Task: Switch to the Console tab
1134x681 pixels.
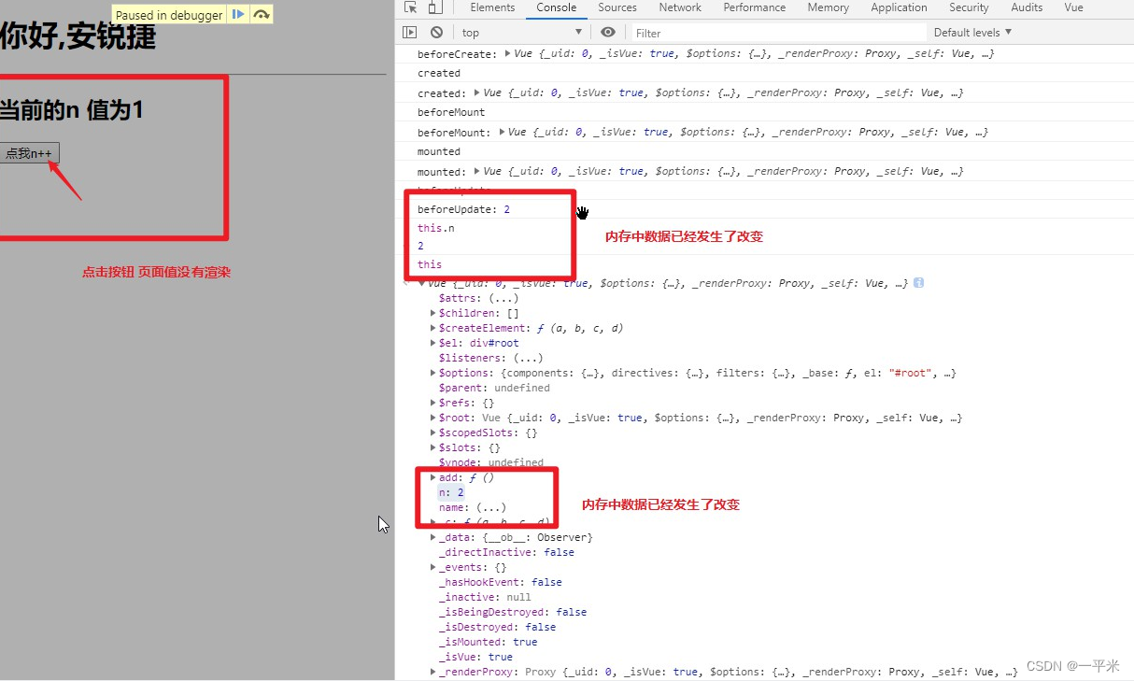Action: click(557, 7)
